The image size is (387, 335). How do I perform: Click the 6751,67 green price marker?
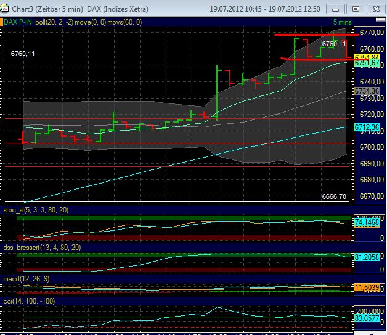367,63
